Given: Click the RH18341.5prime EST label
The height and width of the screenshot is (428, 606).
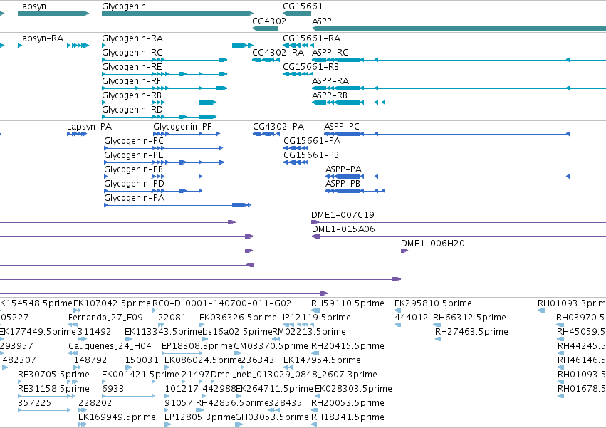Looking at the screenshot, I should [x=348, y=418].
